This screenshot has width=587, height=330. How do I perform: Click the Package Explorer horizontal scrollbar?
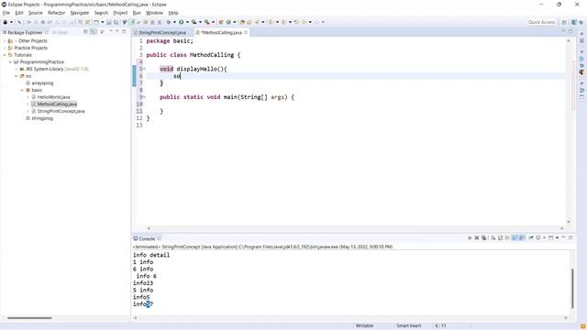29,318
